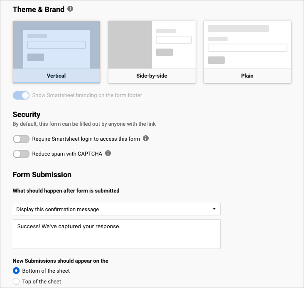
Task: Select the Side-by-side theme layout
Action: (152, 45)
